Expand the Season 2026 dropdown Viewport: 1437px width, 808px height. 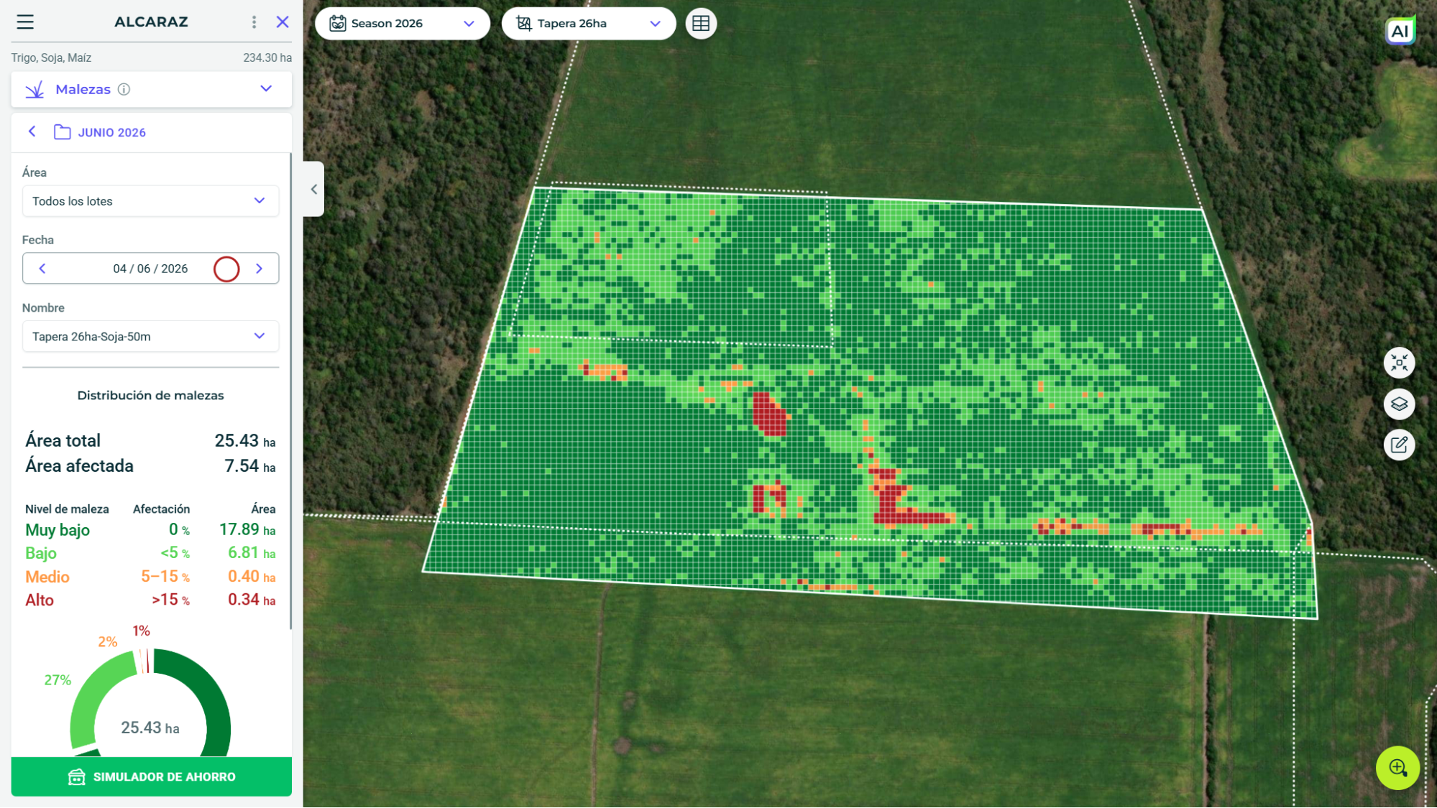click(403, 24)
